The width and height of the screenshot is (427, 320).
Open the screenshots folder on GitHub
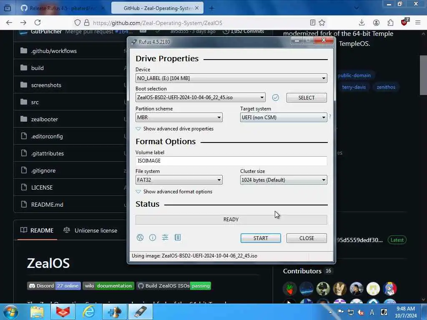click(46, 85)
